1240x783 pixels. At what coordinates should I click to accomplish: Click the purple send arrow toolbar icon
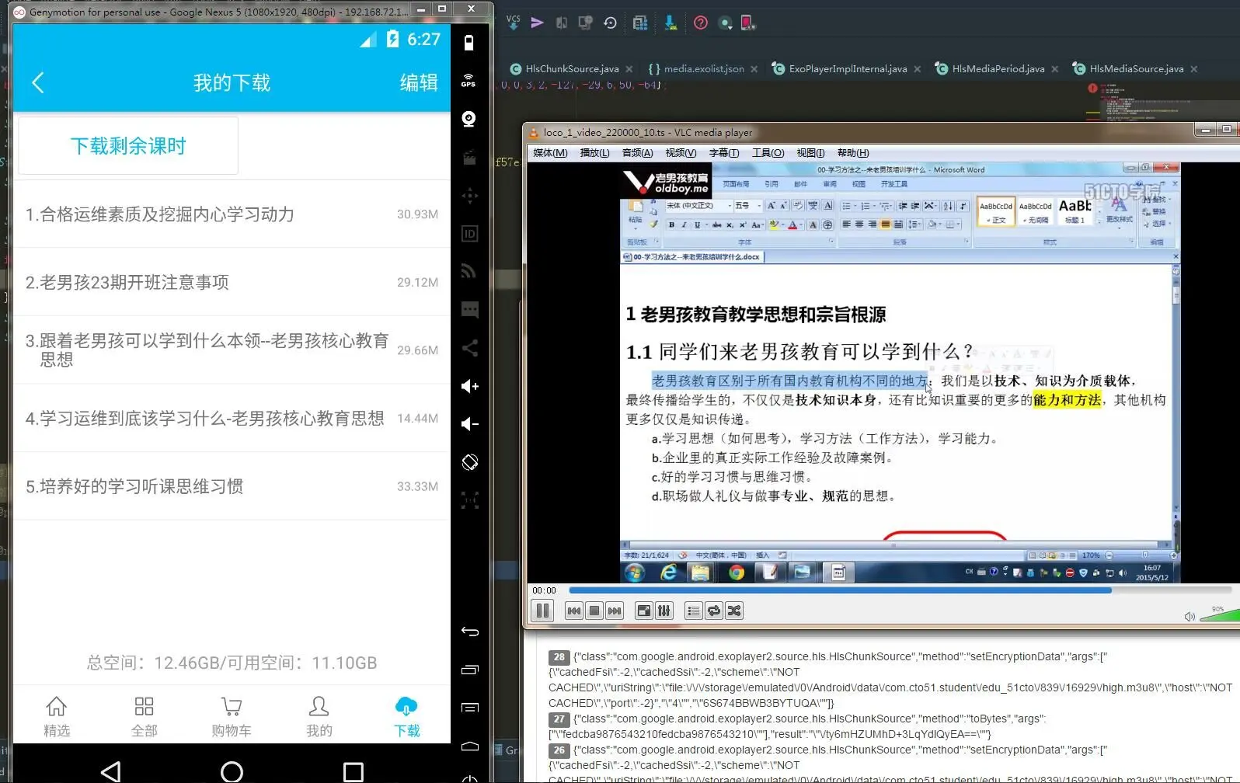pos(537,23)
